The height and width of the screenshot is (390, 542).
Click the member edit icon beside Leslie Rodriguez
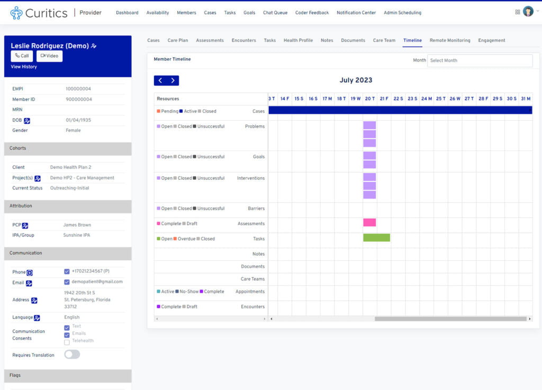coord(94,46)
